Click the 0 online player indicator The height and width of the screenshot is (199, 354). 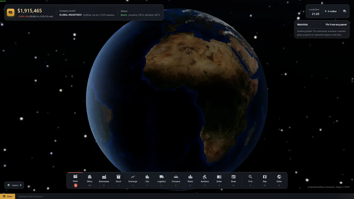pos(331,11)
